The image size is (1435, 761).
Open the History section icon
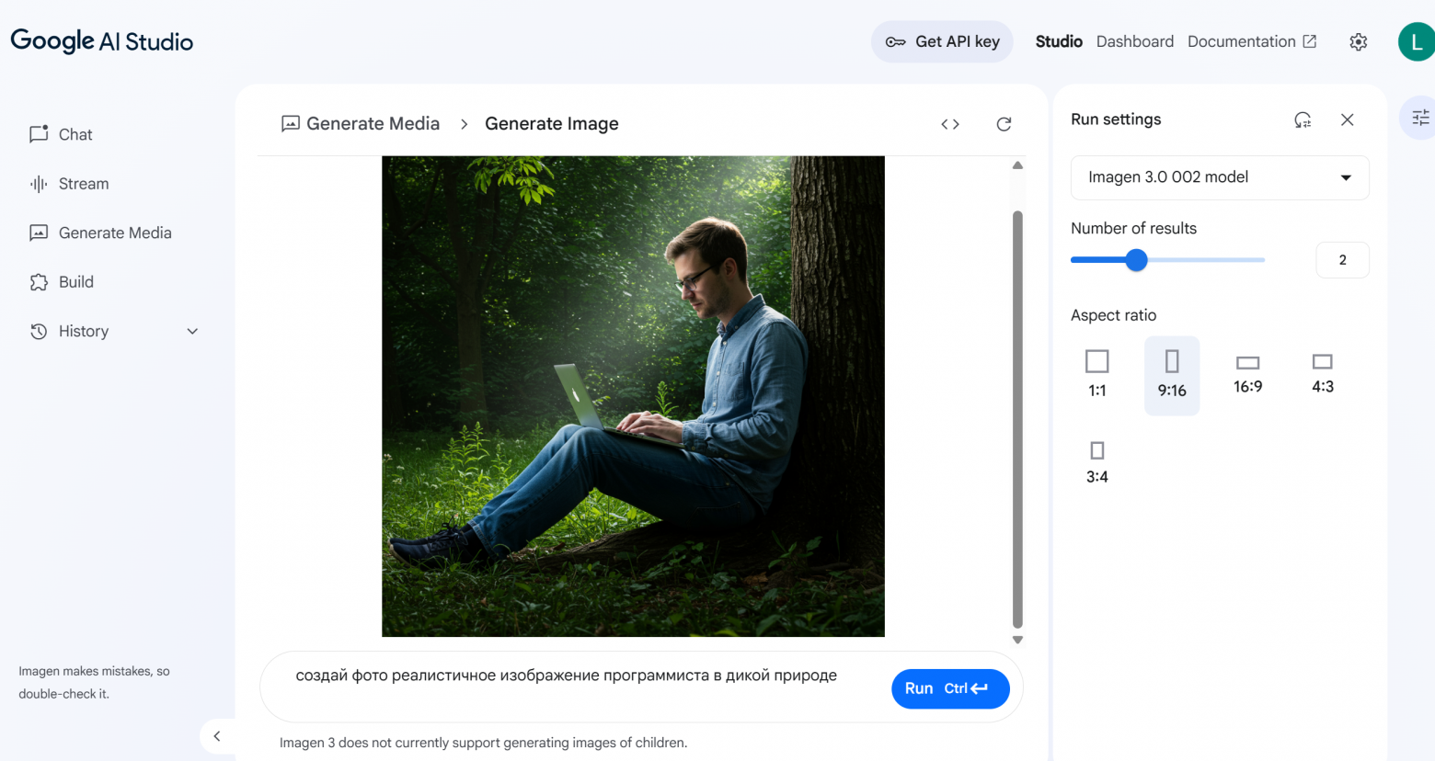click(37, 331)
